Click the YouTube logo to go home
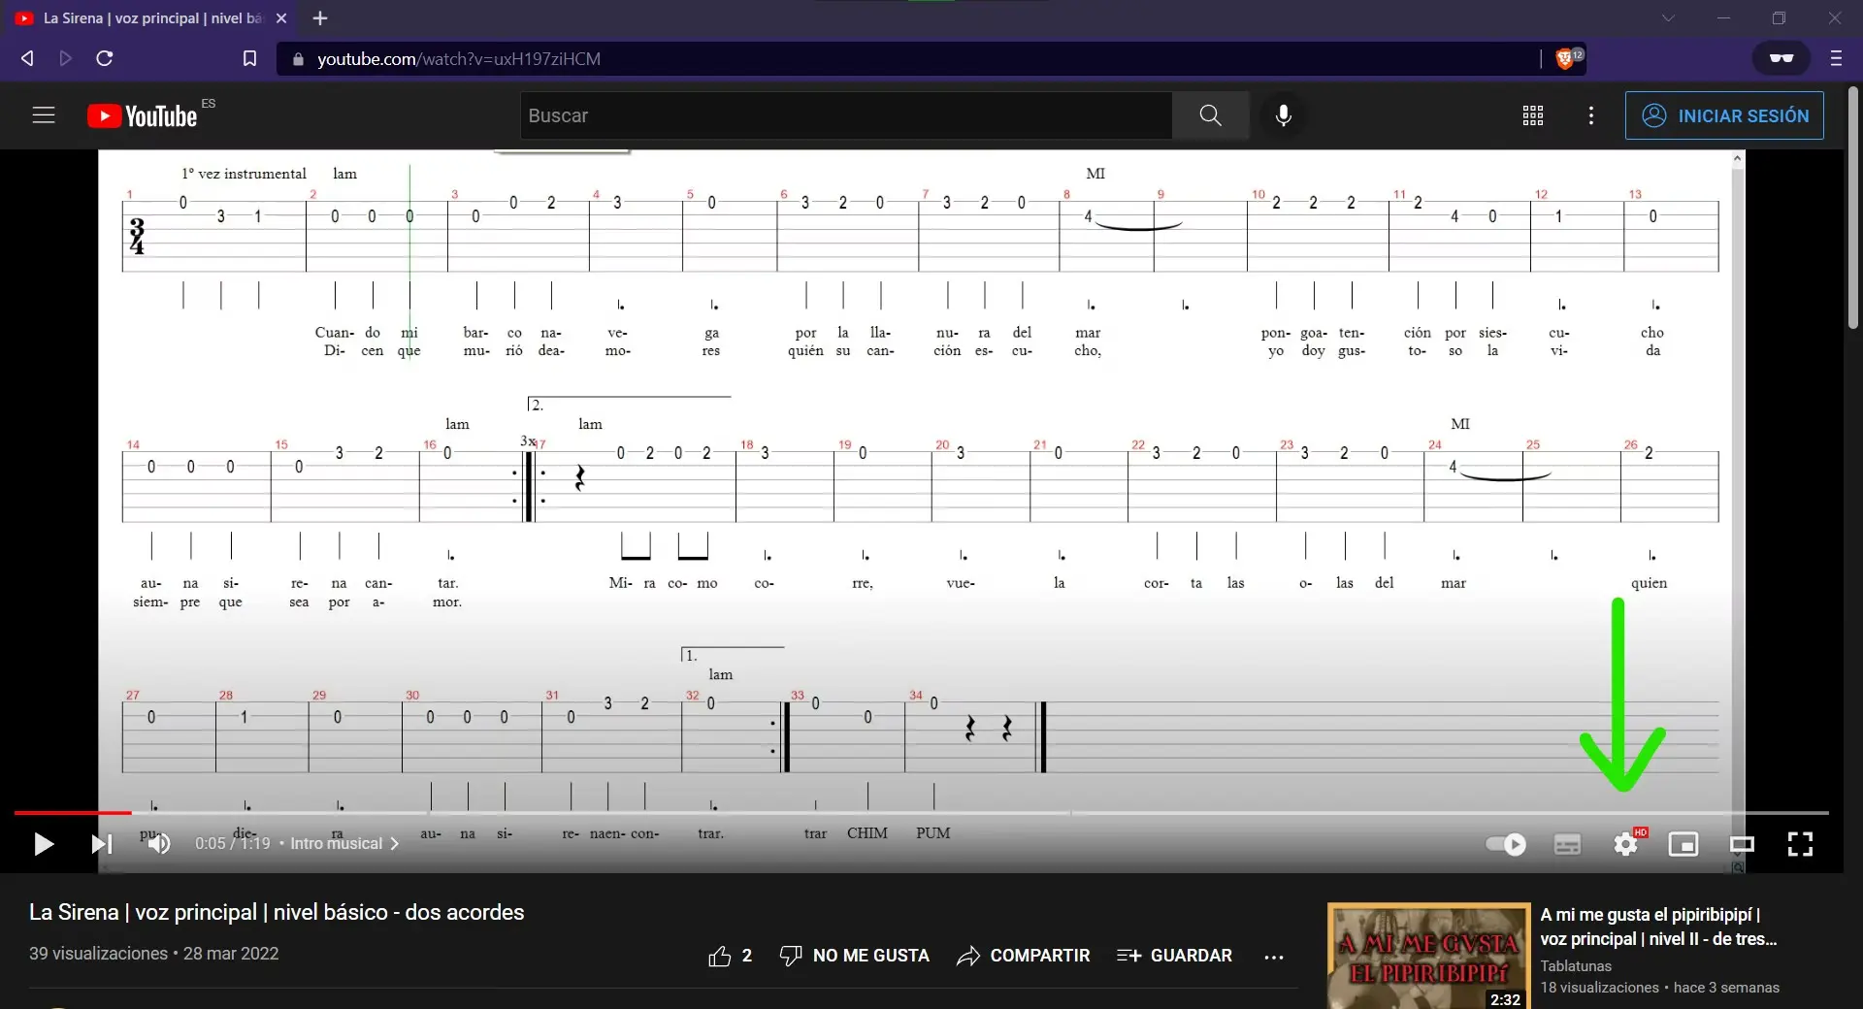 (144, 114)
